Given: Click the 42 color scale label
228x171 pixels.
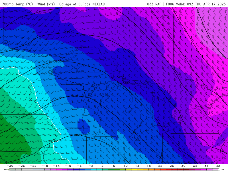Looking at the screenshot, I should (218, 166).
